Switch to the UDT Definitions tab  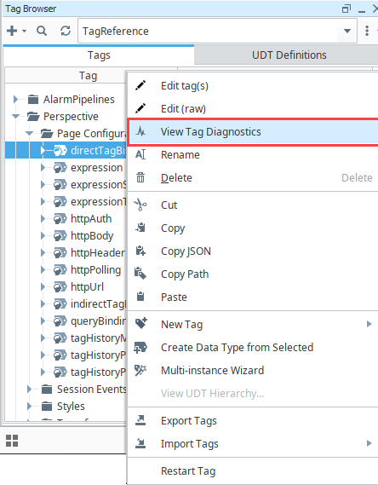click(x=289, y=55)
